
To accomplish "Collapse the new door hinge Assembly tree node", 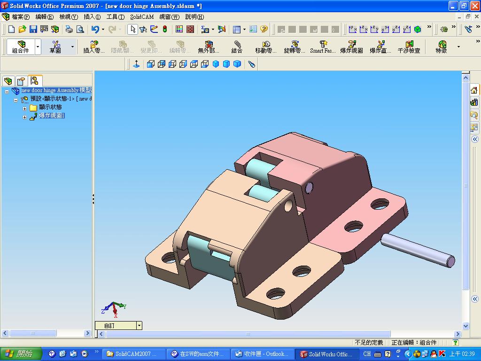I will (x=7, y=92).
